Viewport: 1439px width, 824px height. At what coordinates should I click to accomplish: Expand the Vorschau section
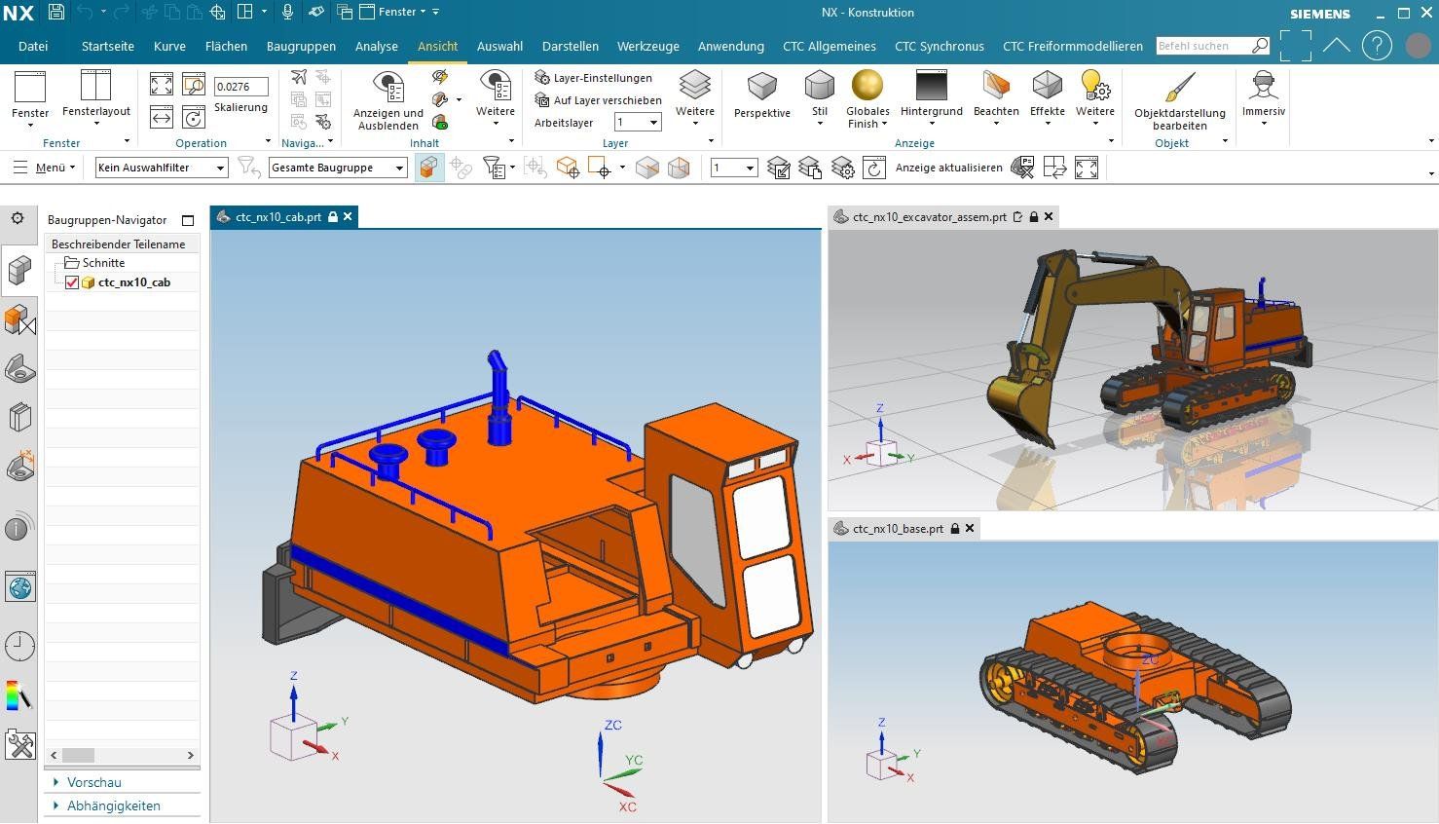[x=93, y=782]
